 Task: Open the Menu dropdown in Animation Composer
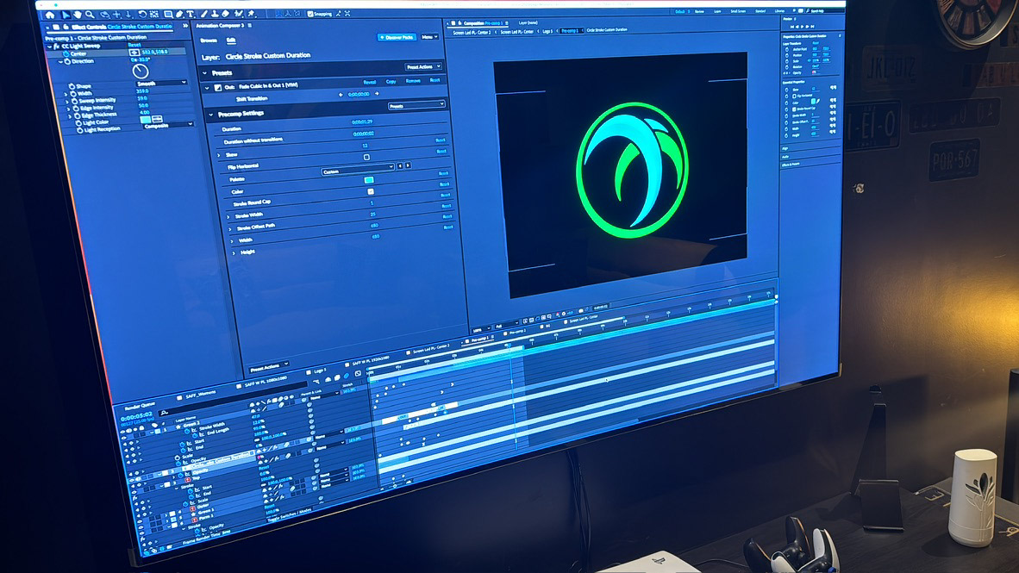point(429,37)
